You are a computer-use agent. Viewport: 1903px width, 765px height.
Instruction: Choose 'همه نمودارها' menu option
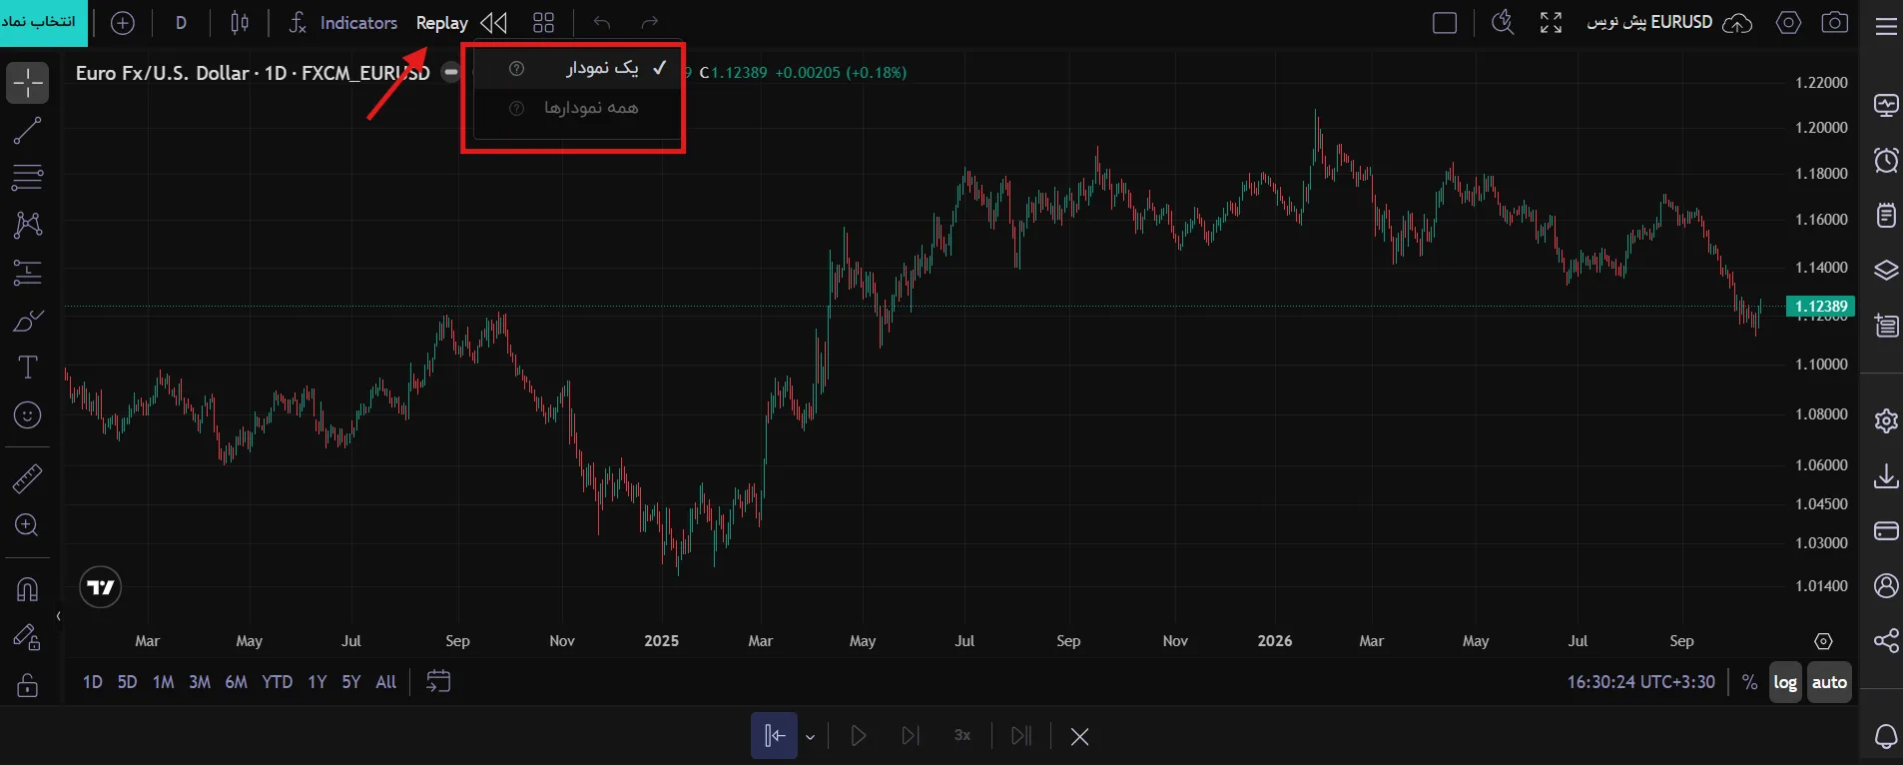[x=576, y=108]
